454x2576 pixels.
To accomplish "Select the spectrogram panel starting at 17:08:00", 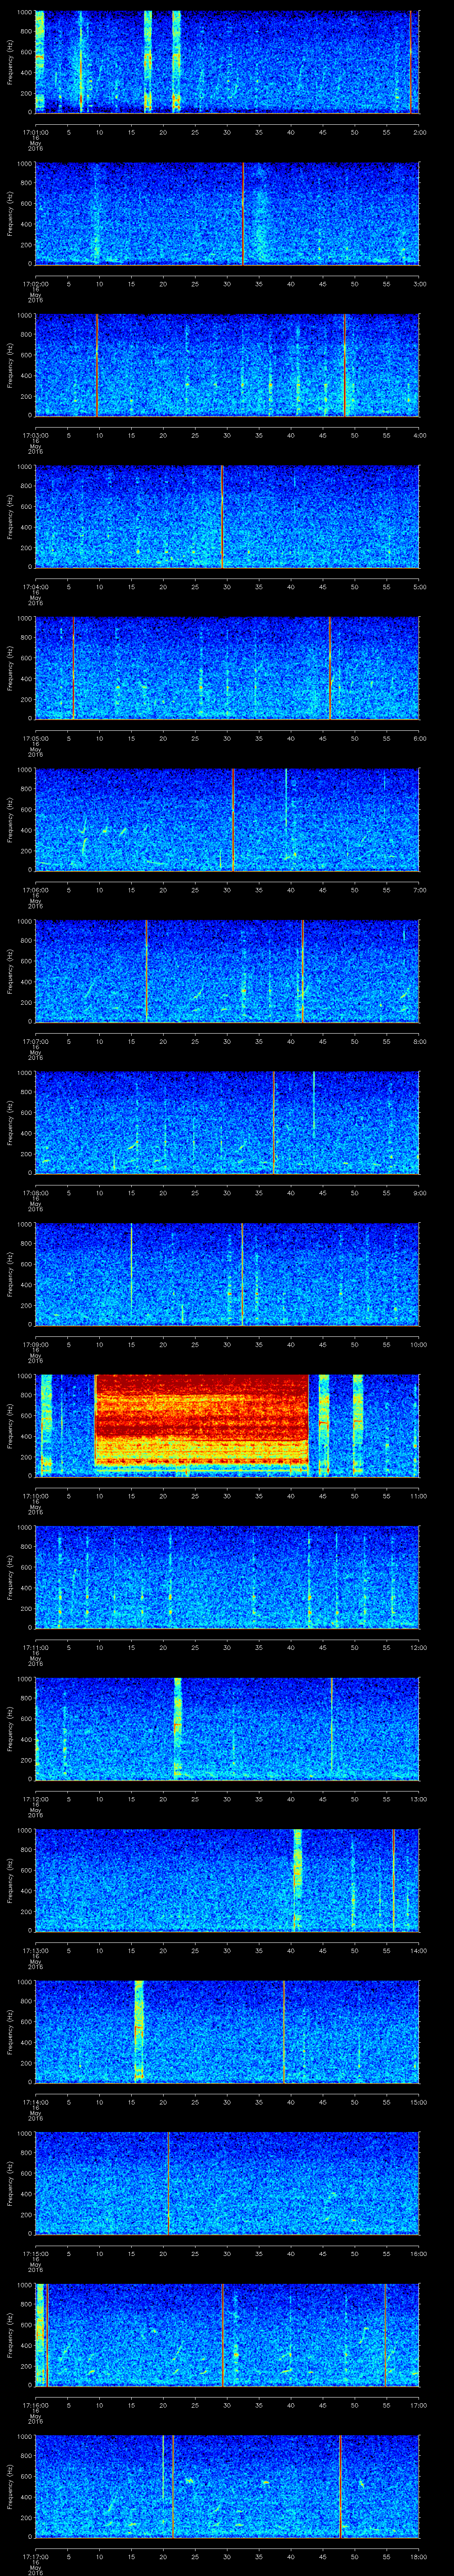I will (x=227, y=1122).
